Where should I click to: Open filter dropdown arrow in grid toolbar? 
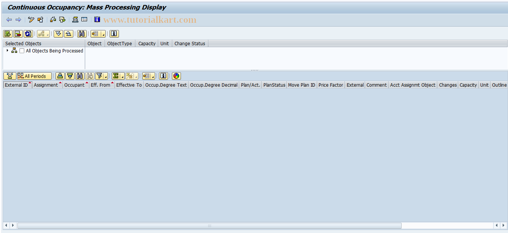click(x=106, y=77)
